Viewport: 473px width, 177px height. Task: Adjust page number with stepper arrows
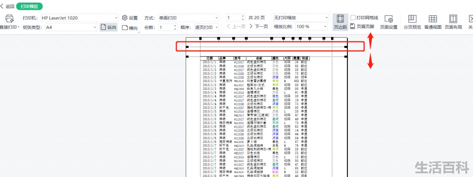243,18
